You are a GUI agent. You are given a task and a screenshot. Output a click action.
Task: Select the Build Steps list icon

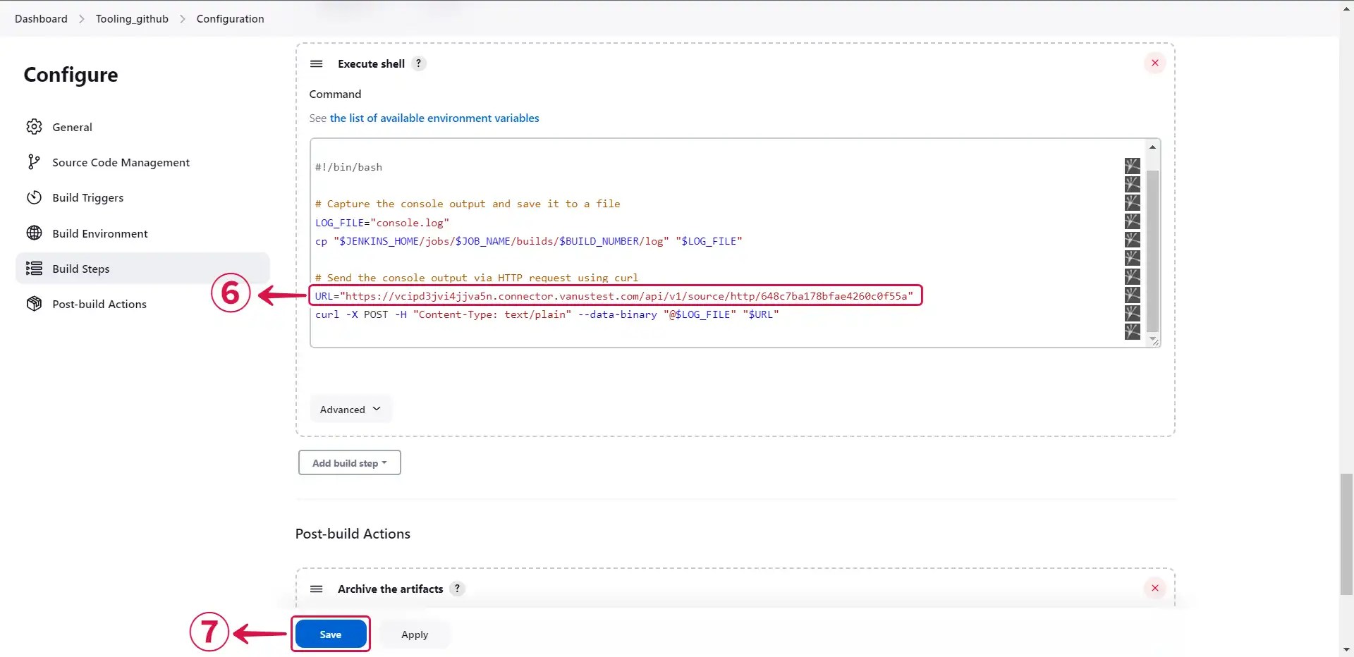click(33, 269)
